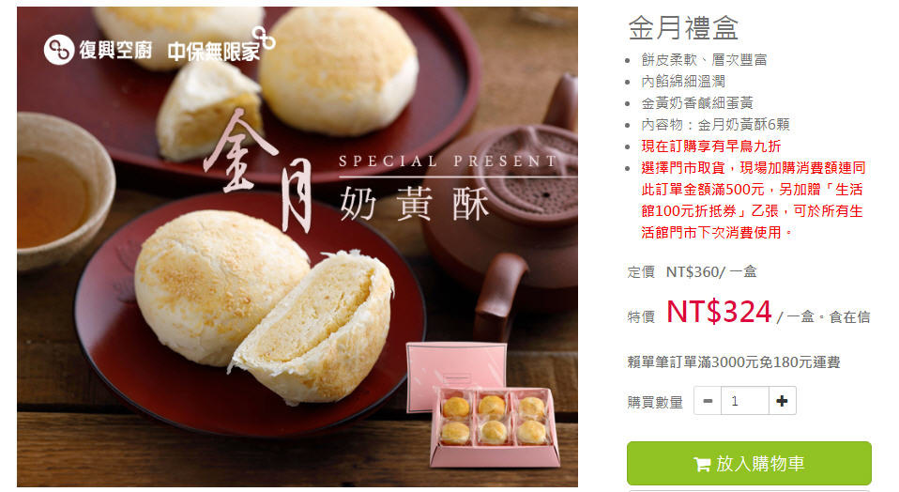Viewport: 899px width, 492px height.
Task: Click the 中保無限家 logo
Action: (221, 46)
